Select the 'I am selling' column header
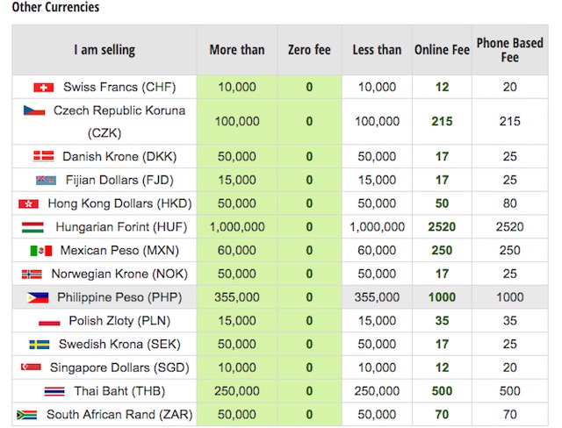The width and height of the screenshot is (562, 428). pos(104,50)
